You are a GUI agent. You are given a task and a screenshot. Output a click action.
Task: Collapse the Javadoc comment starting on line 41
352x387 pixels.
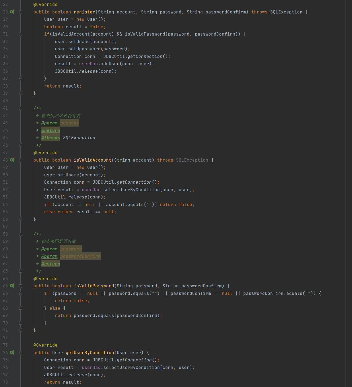(x=21, y=108)
